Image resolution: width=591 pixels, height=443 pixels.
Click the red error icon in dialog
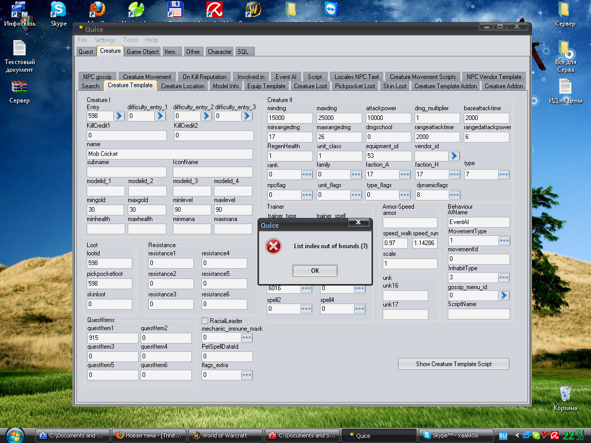[x=273, y=246]
